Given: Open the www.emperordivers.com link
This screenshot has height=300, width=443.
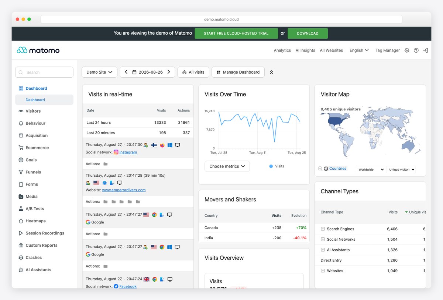Looking at the screenshot, I should coord(124,190).
